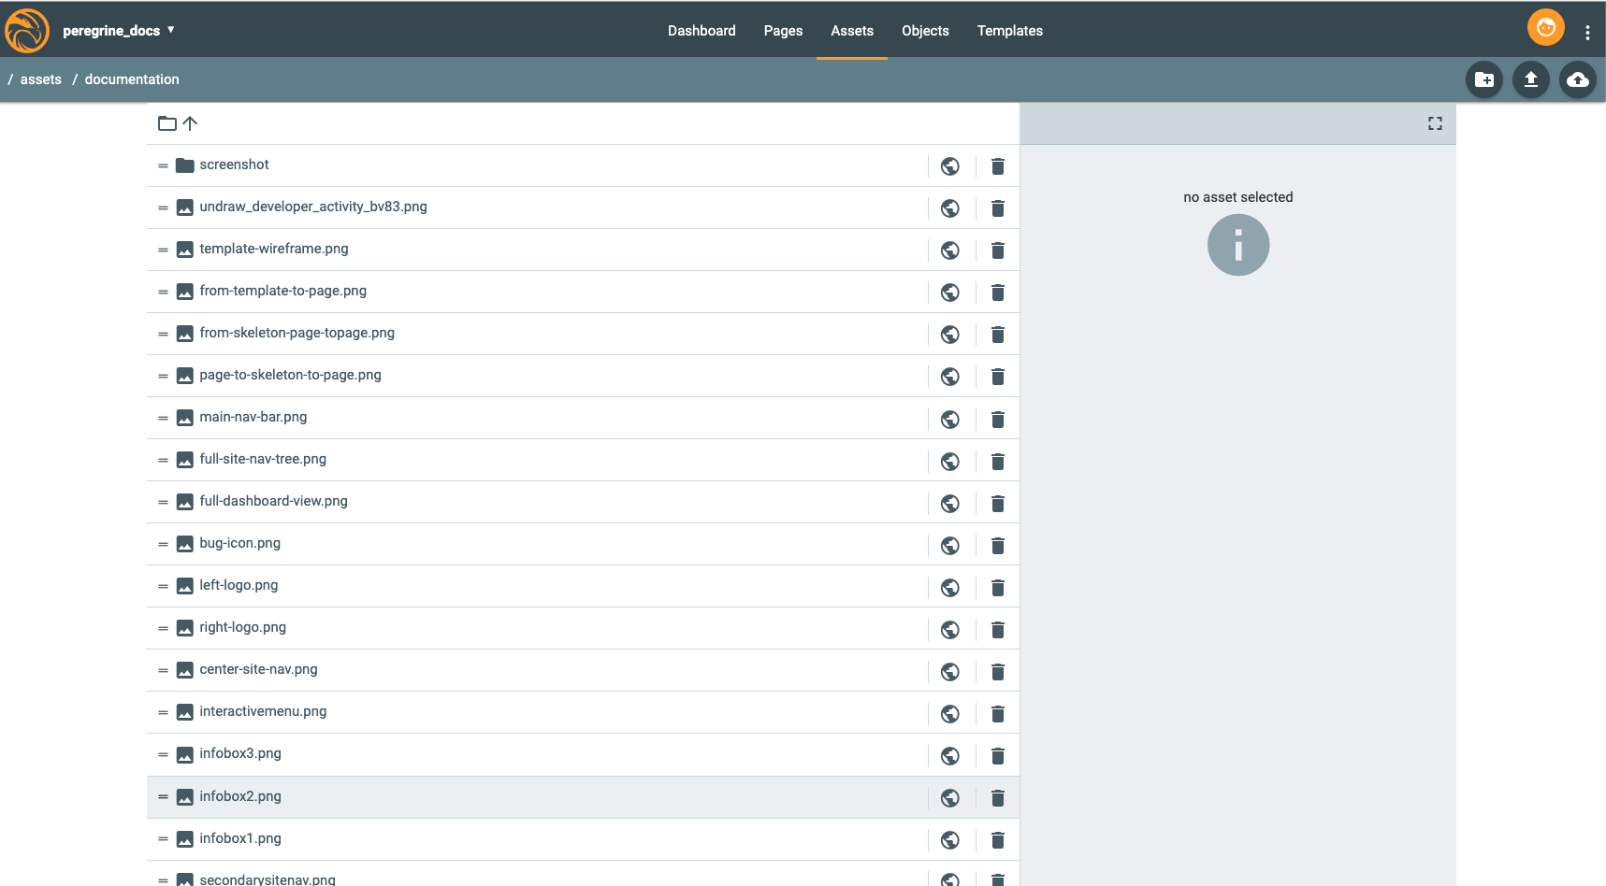Delete the bug-icon.png file
1606x886 pixels.
pos(997,546)
